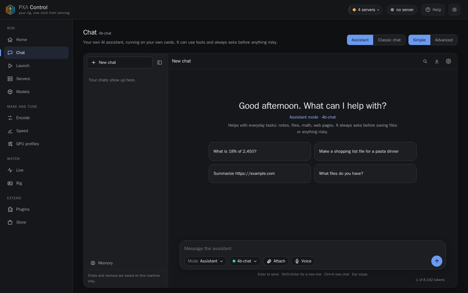The image size is (468, 293).
Task: Download the current chat
Action: pyautogui.click(x=437, y=61)
